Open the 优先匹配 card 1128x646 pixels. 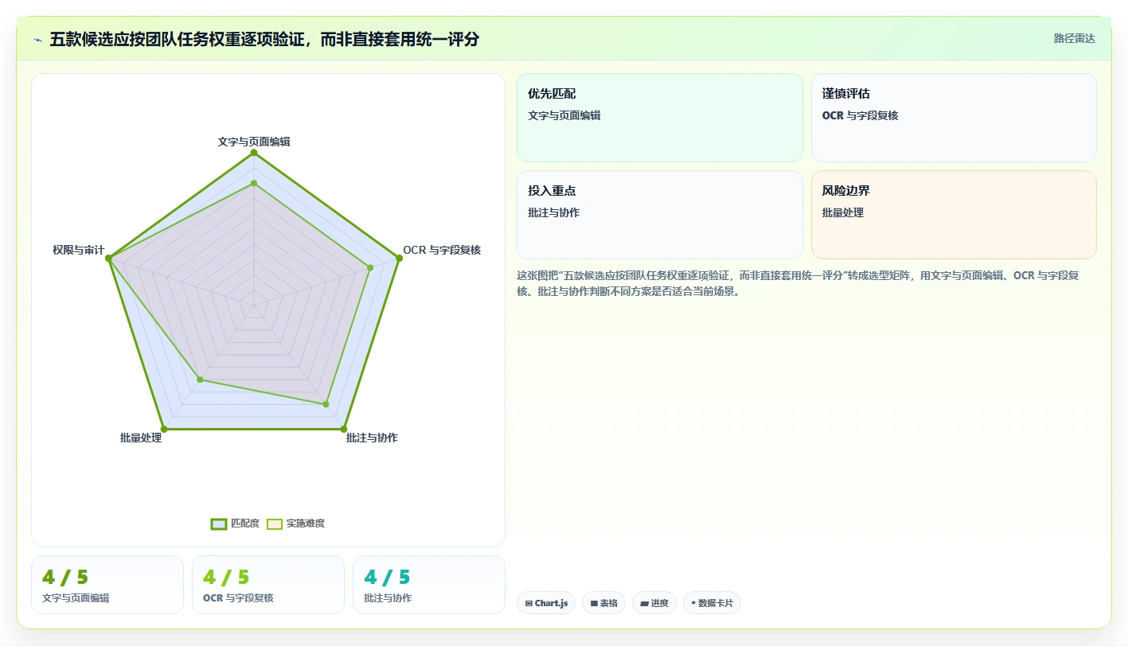(x=660, y=118)
